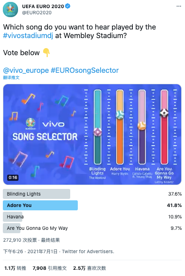Click the 0:16 video duration badge
The image size is (185, 276).
pyautogui.click(x=13, y=177)
